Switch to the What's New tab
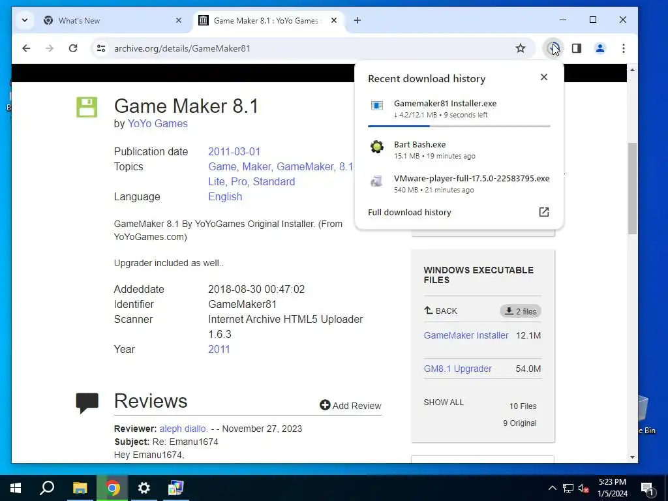This screenshot has height=501, width=668. (x=79, y=20)
